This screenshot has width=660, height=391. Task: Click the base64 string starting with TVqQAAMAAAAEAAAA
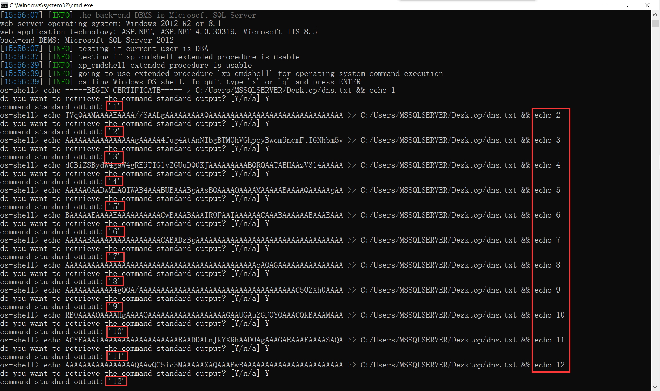(x=204, y=115)
